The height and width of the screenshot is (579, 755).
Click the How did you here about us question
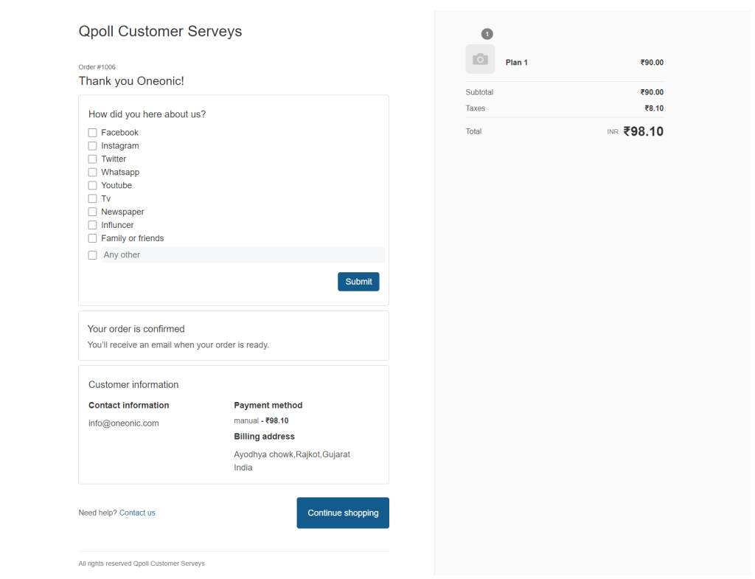click(147, 114)
